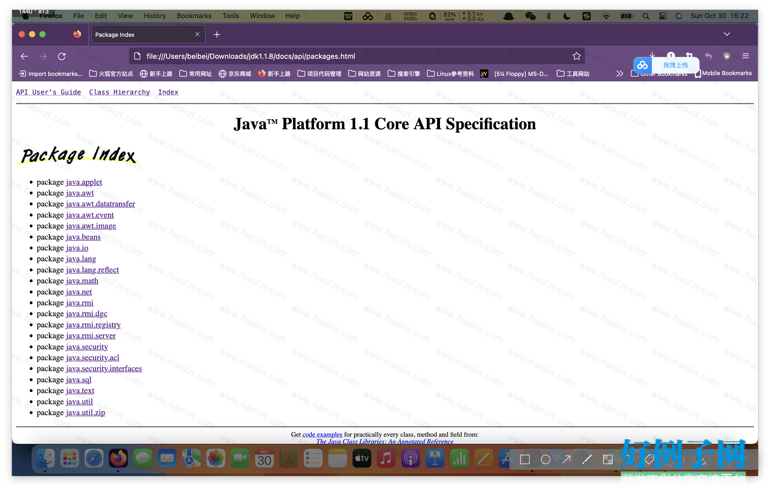The height and width of the screenshot is (490, 770).
Task: Open the java.util.zip package link
Action: (x=85, y=413)
